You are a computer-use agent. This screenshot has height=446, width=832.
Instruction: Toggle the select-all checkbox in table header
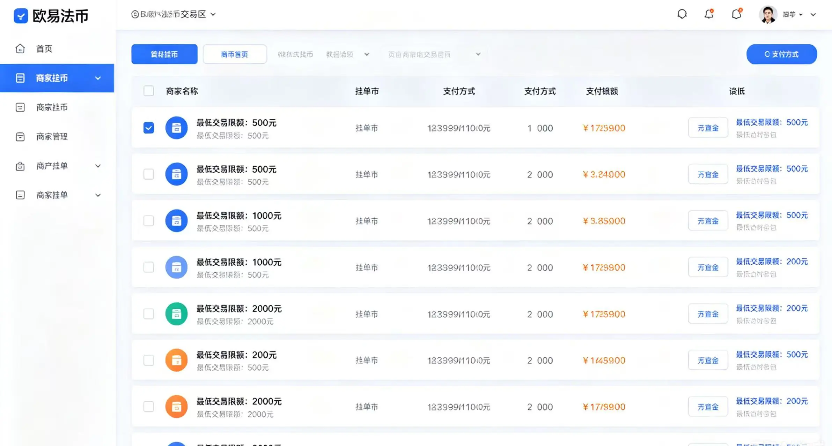coord(149,91)
